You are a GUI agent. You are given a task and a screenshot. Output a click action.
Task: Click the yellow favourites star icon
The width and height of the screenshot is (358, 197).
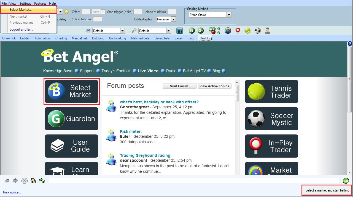66,12
